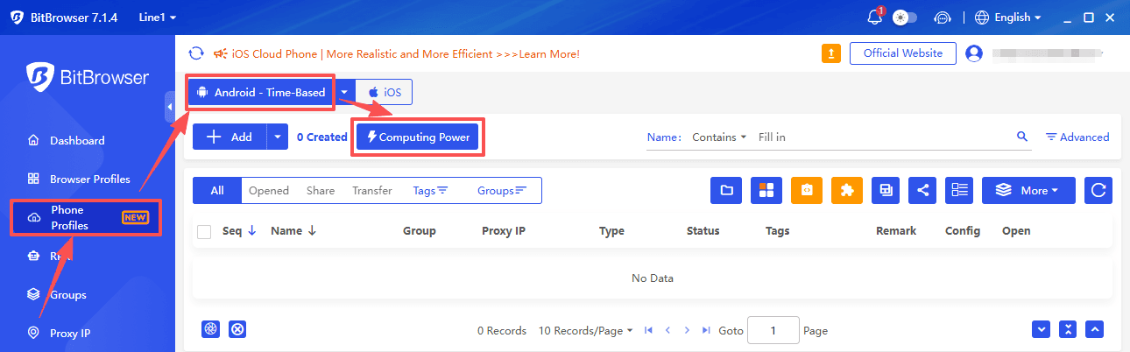The image size is (1130, 352).
Task: Toggle the light/dark theme switch
Action: [905, 17]
